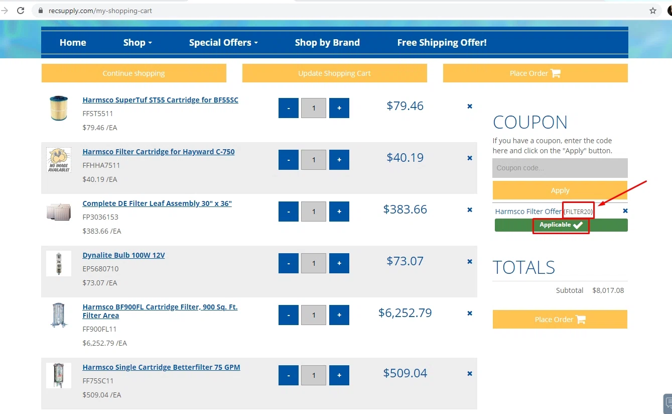Viewport: 672px width, 414px height.
Task: Increase quantity of Harmsco BF900FL Cartridge Filter
Action: (339, 315)
